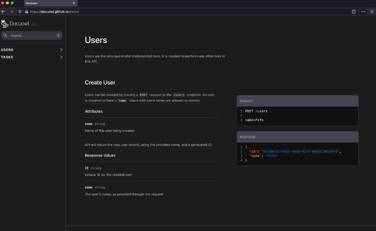This screenshot has height=231, width=376.
Task: Click the Users page heading
Action: click(96, 40)
